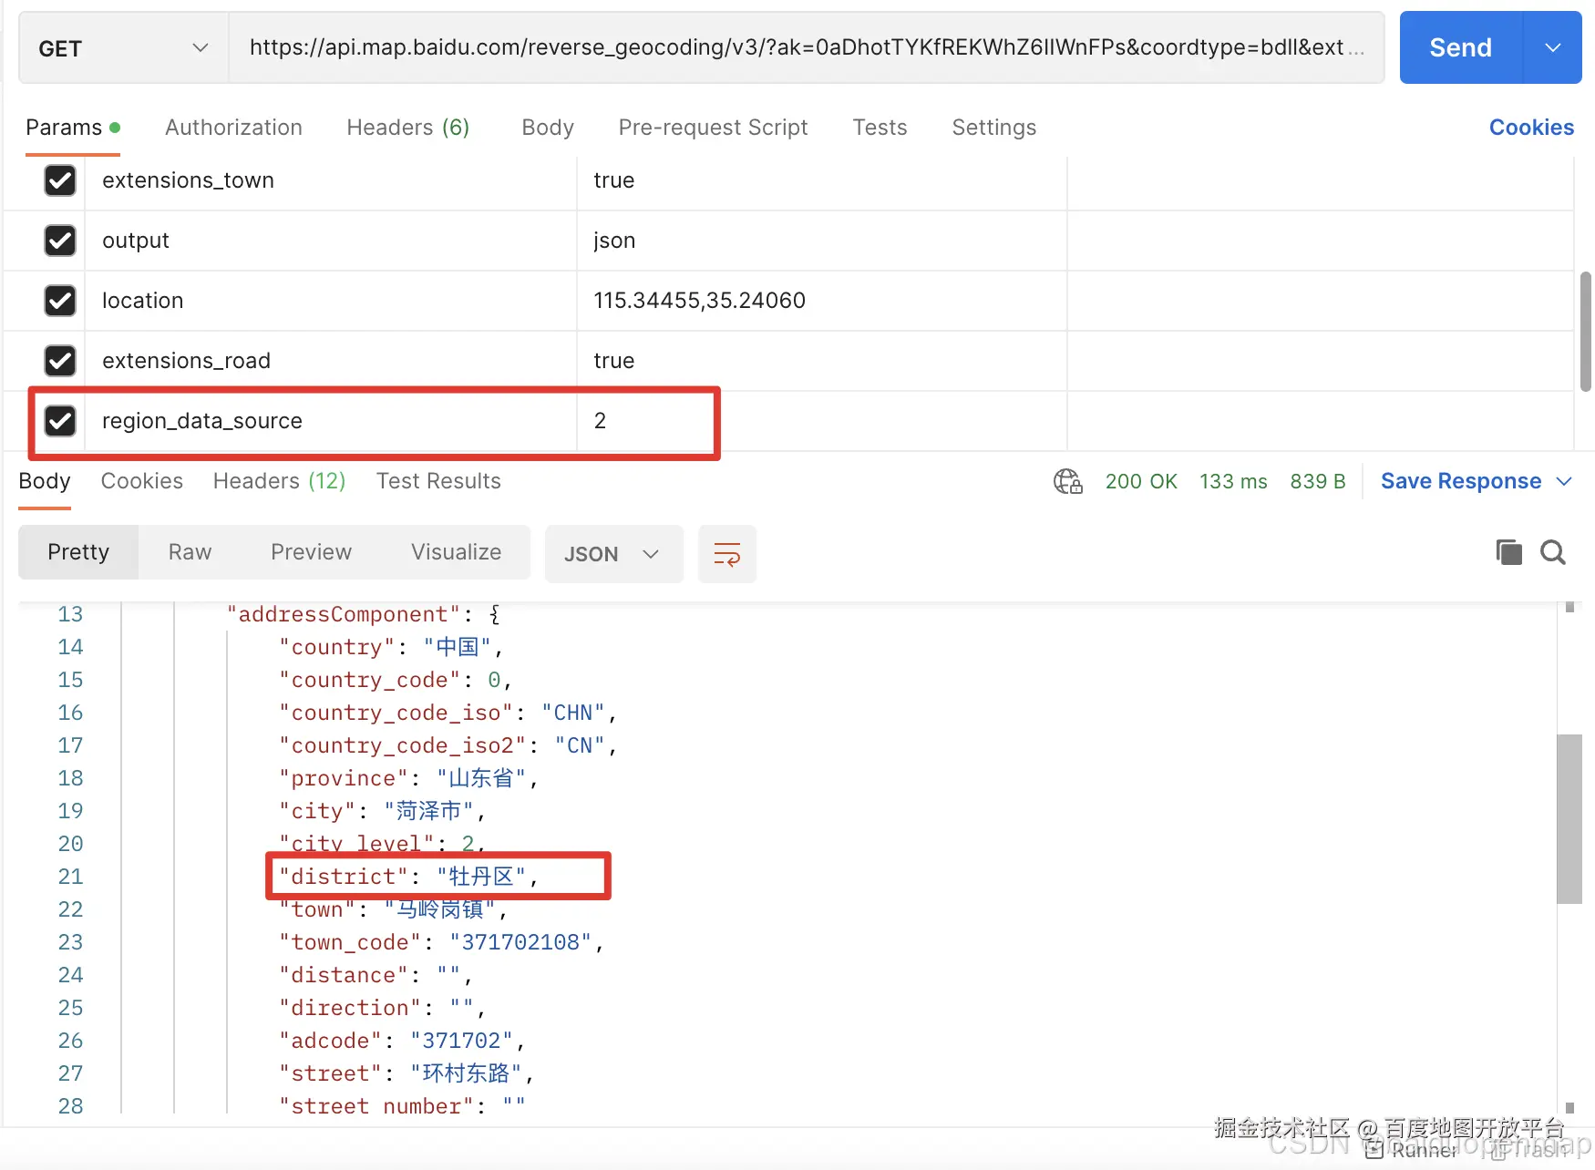
Task: Open the Send options dropdown arrow
Action: point(1553,47)
